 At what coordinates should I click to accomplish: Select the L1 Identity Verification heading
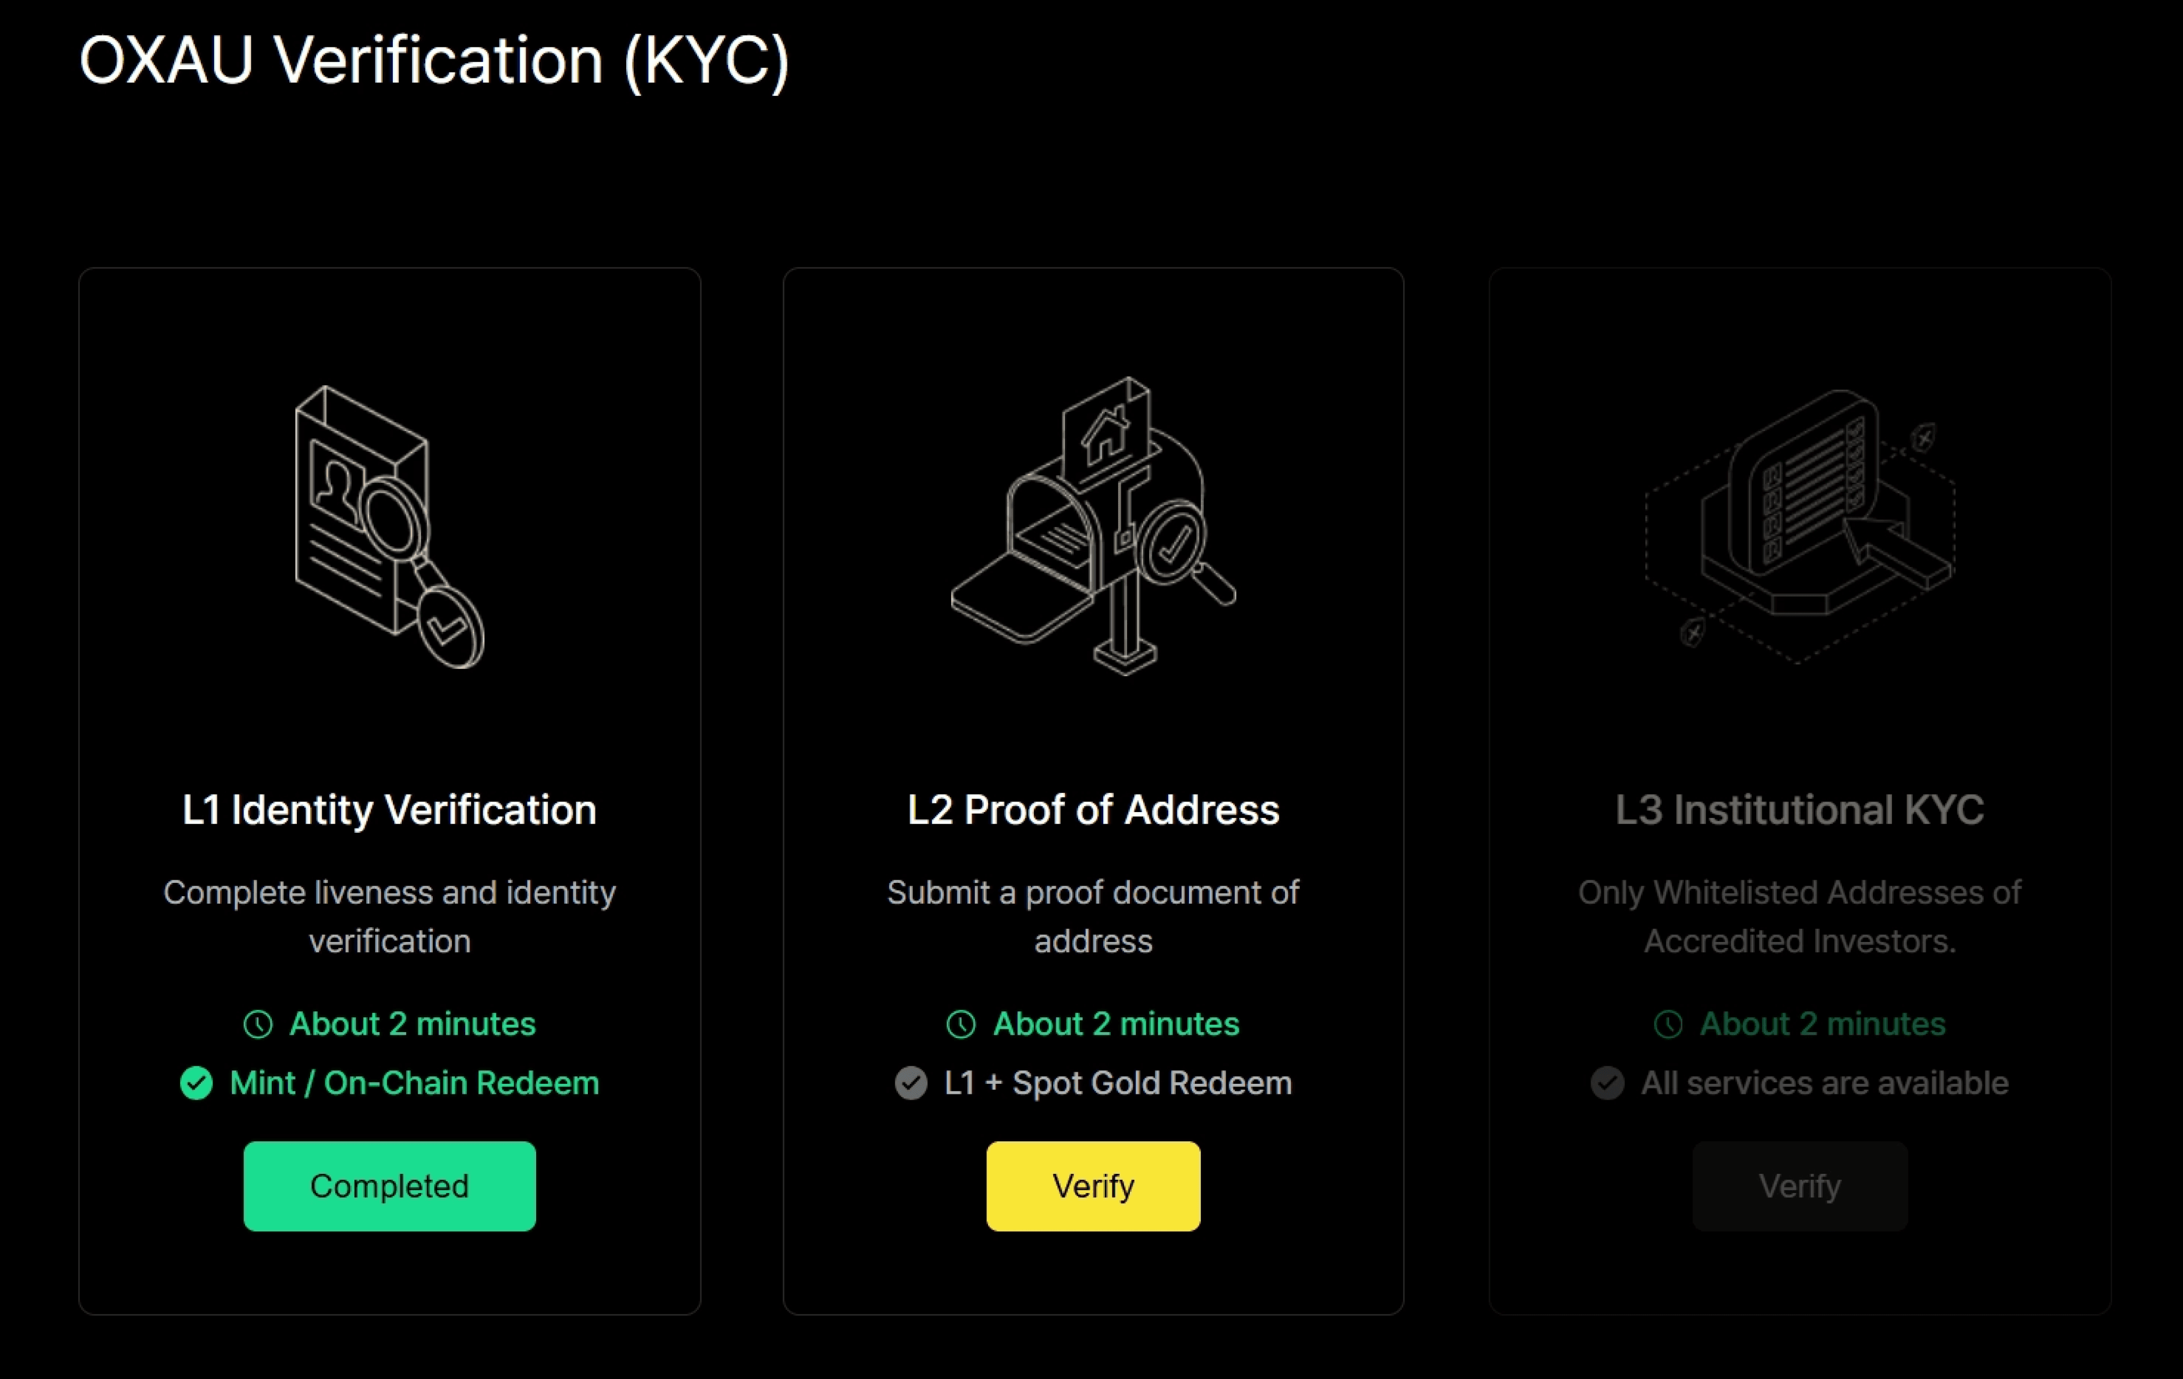(x=390, y=809)
